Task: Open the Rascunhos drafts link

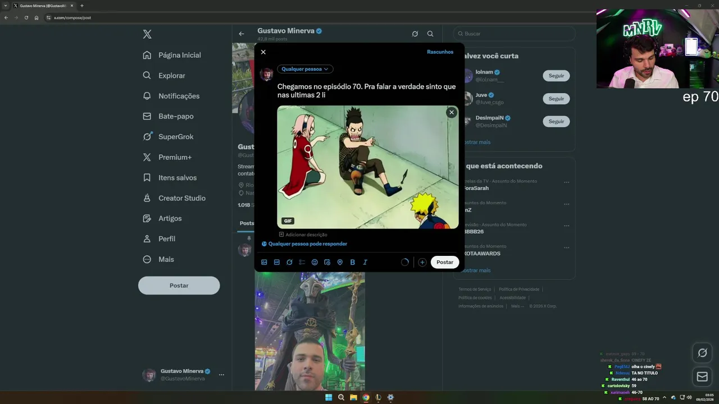Action: click(x=440, y=52)
